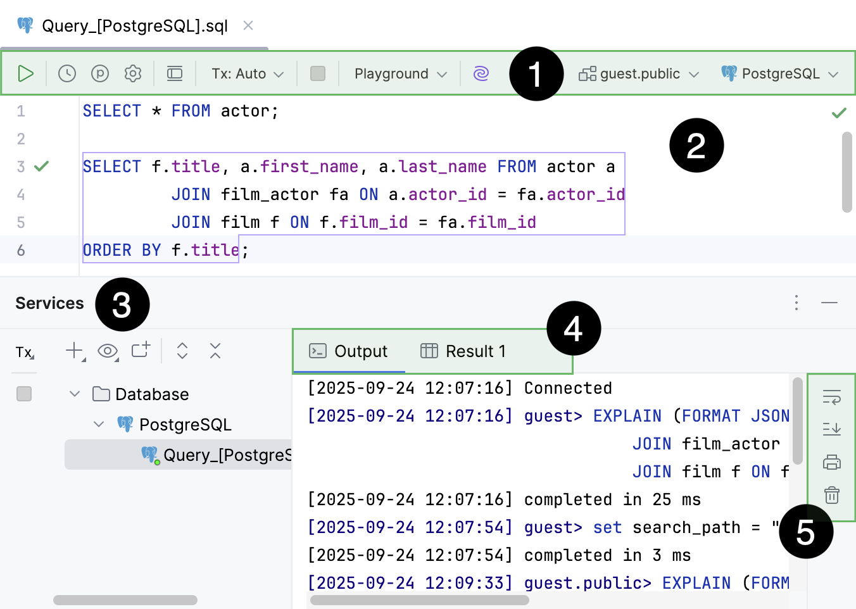Show the execution plan with the P icon
This screenshot has width=856, height=609.
click(99, 73)
